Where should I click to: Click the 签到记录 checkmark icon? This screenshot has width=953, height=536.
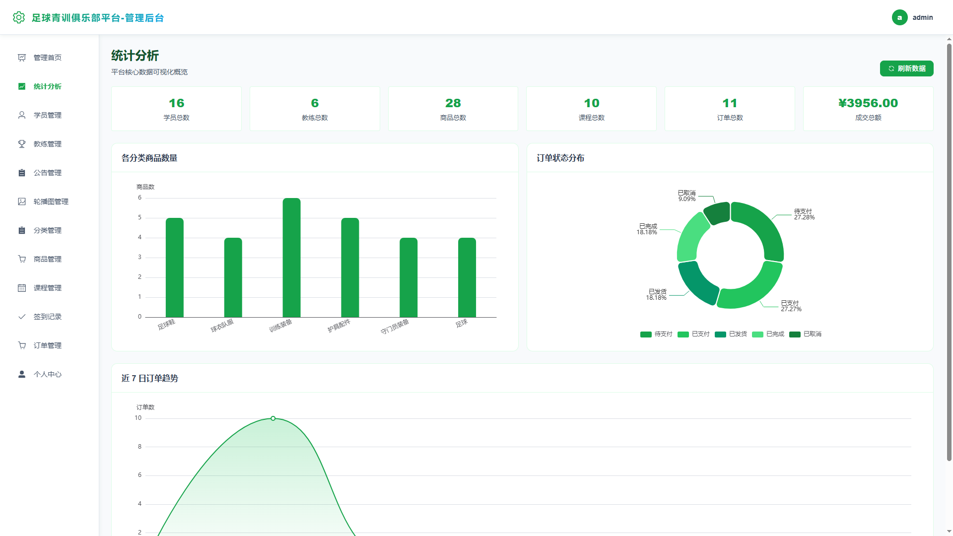tap(22, 317)
